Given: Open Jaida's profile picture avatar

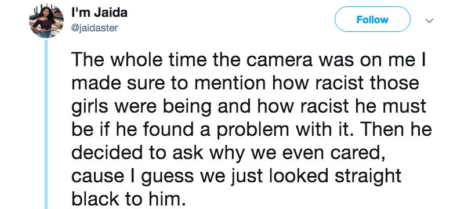Looking at the screenshot, I should pos(46,21).
